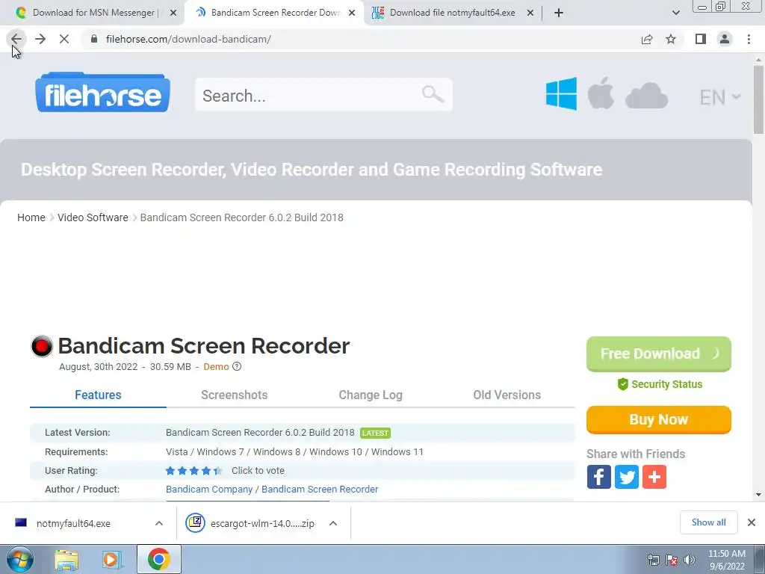
Task: Open the EN language dropdown
Action: click(x=720, y=97)
